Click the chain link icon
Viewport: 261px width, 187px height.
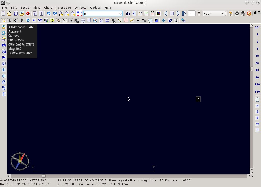tap(170, 20)
